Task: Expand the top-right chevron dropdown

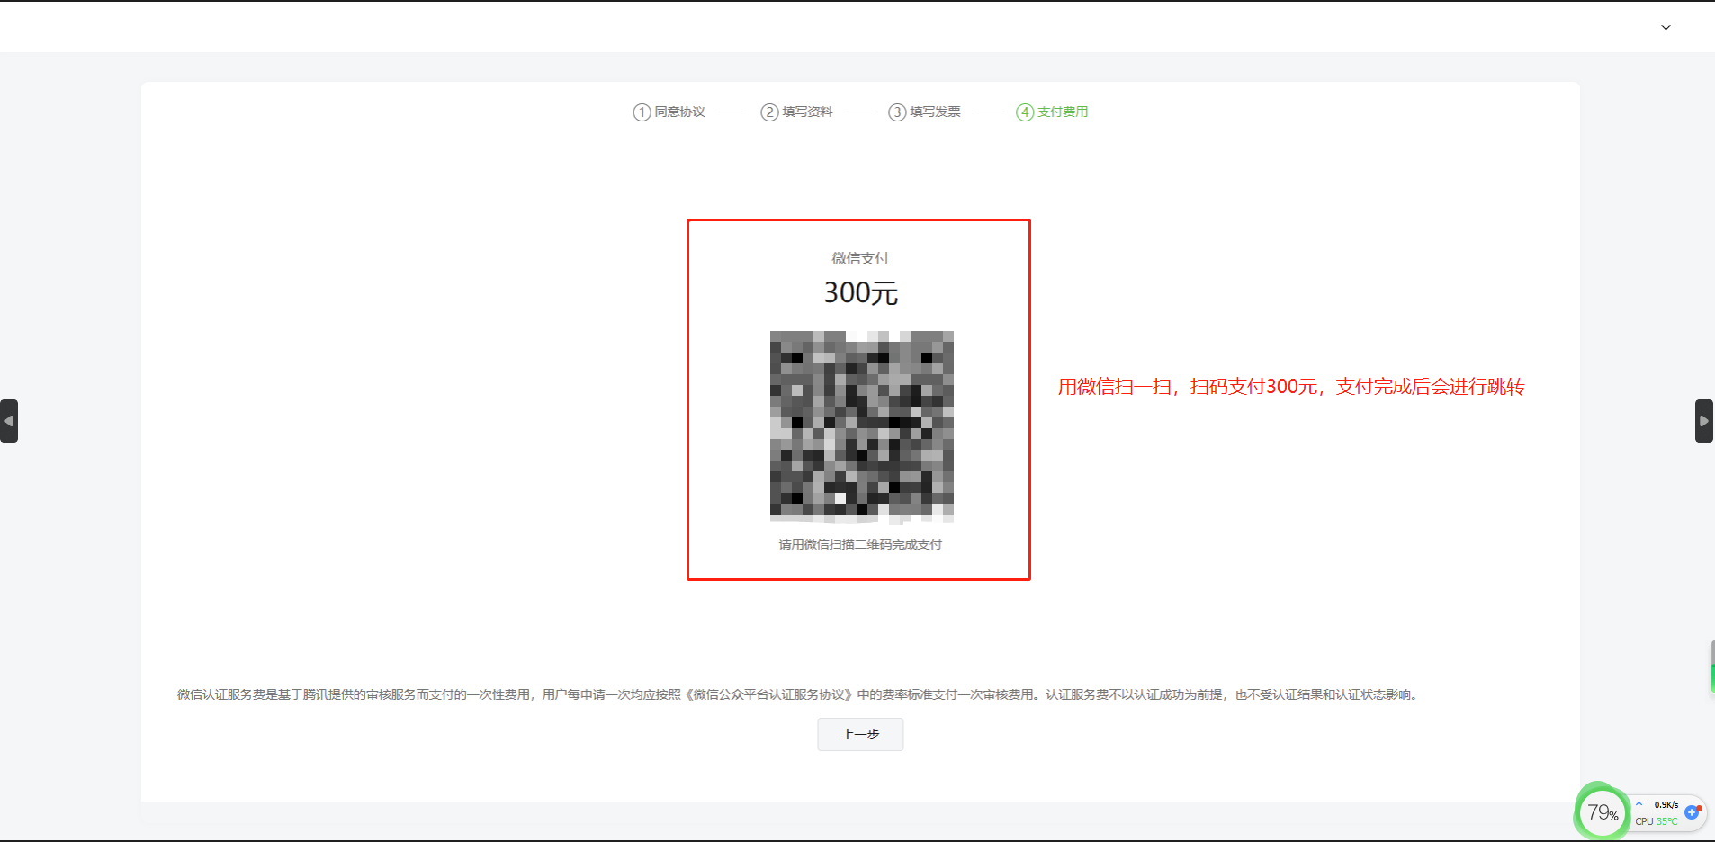Action: [1666, 28]
